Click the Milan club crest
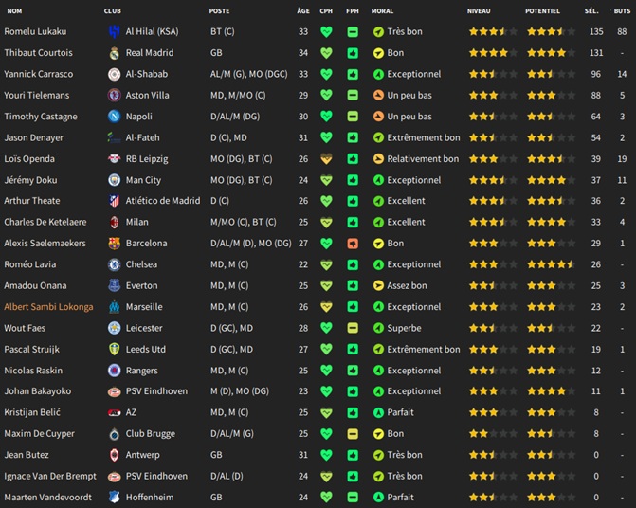The height and width of the screenshot is (508, 636). pos(115,222)
